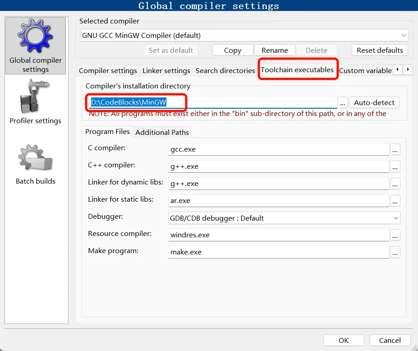
Task: Open the Search directories tab
Action: point(225,70)
